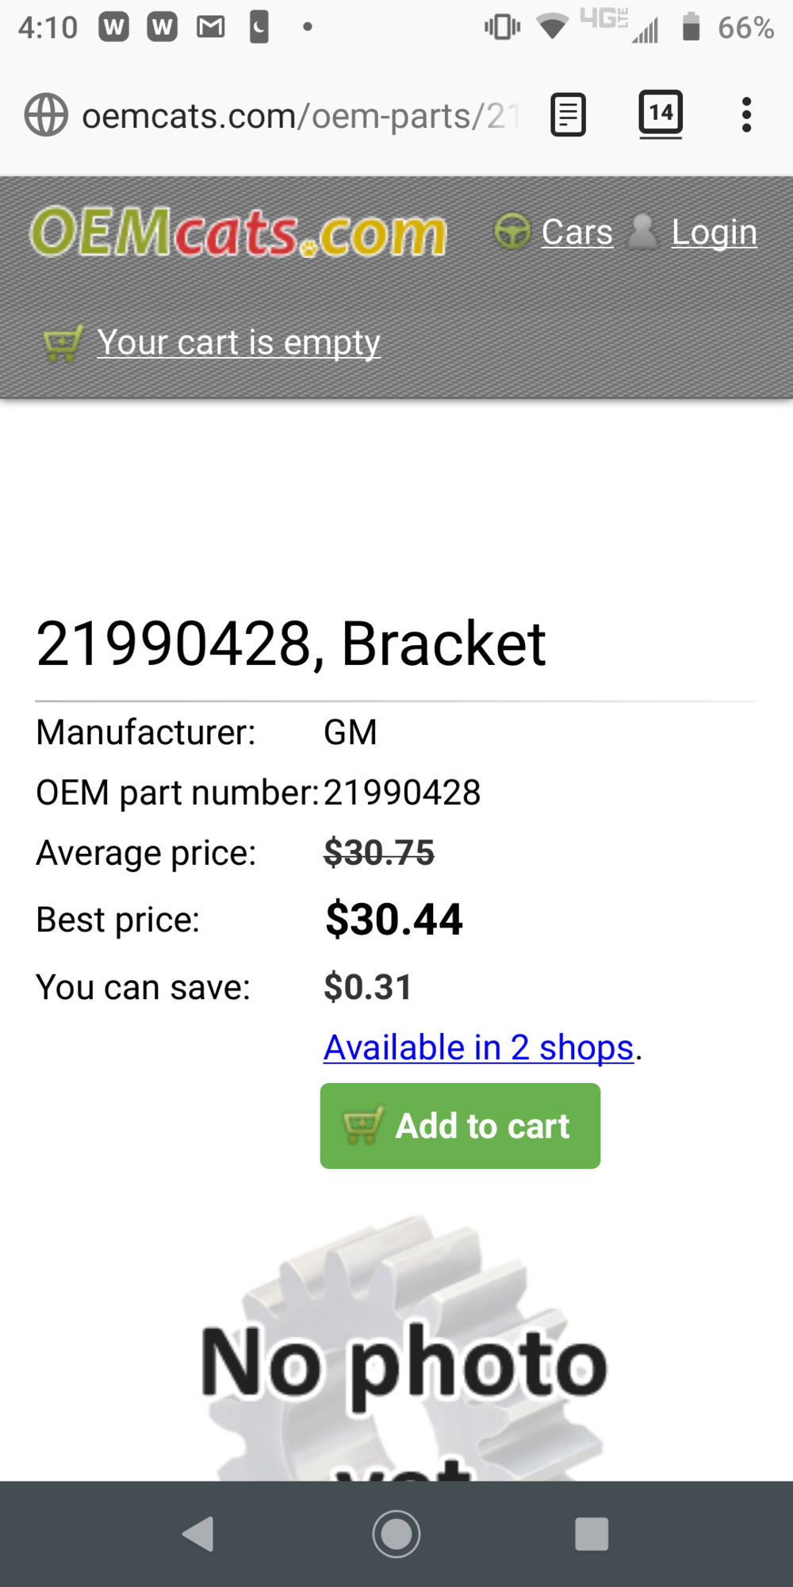Screen dimensions: 793x1587
Task: Tap the Gmail notification icon in status bar
Action: tap(210, 28)
